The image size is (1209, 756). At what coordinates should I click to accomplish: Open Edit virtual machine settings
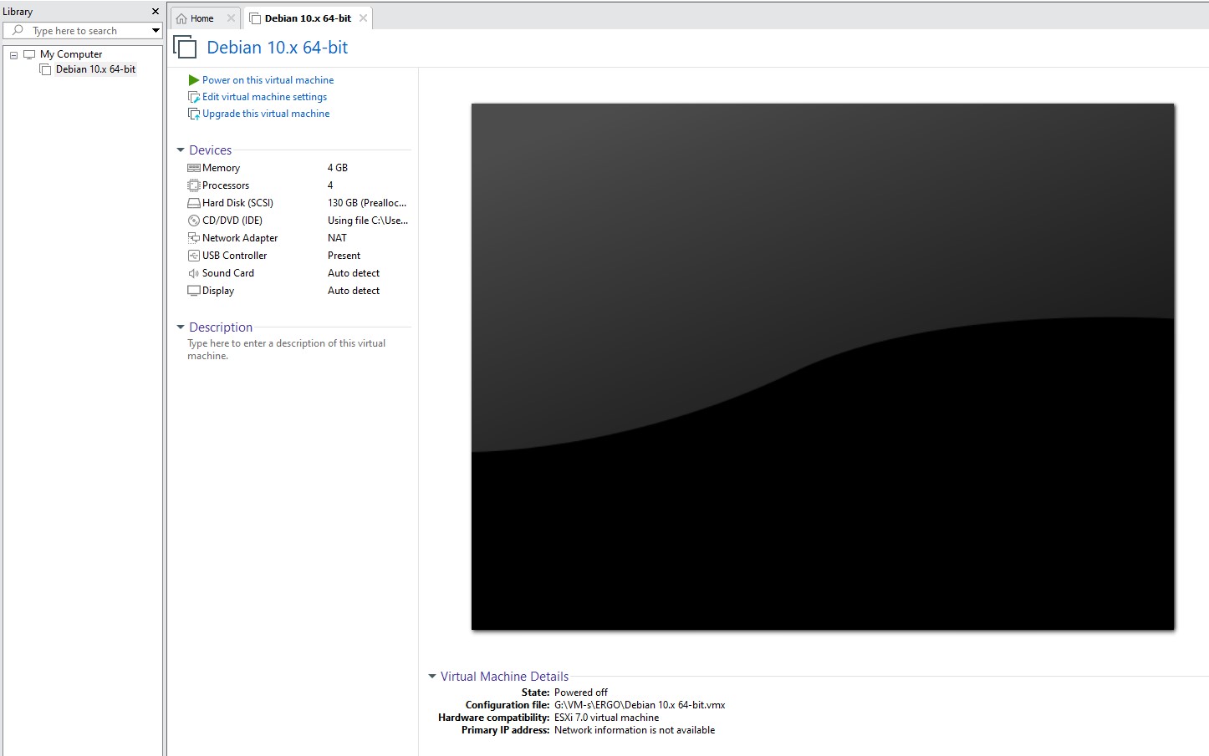264,97
